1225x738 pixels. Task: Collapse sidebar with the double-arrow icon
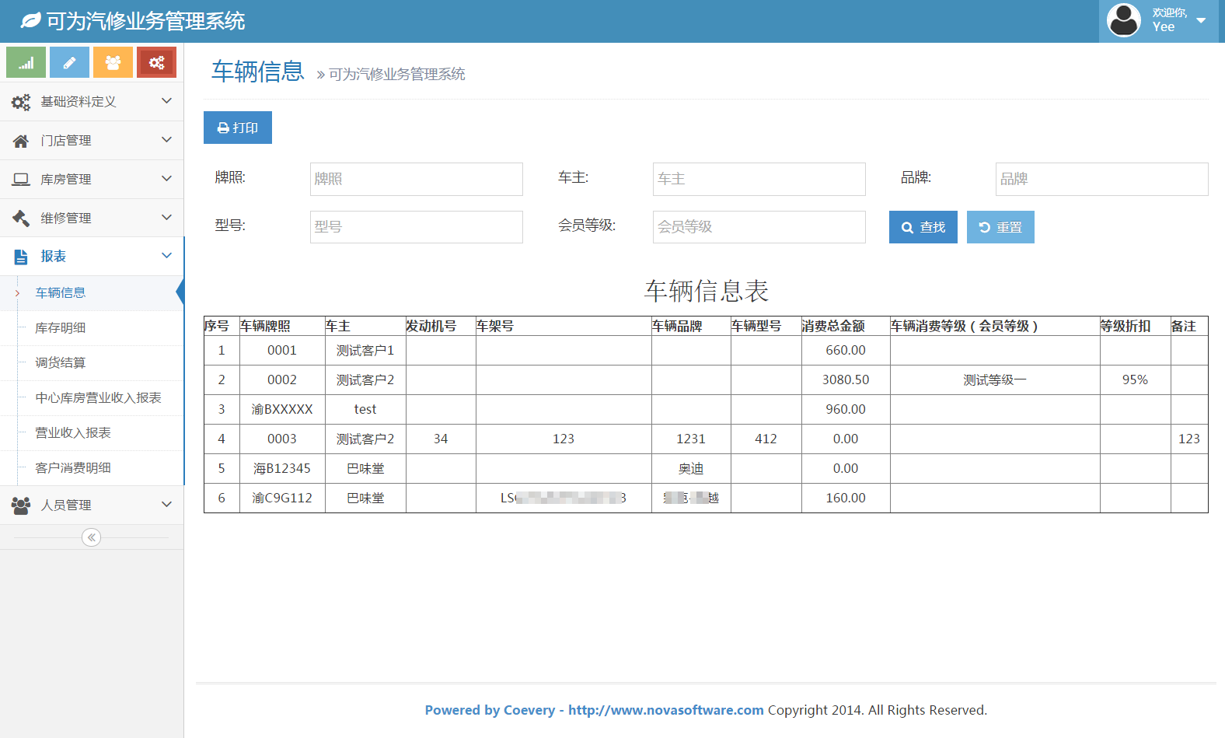[x=91, y=537]
